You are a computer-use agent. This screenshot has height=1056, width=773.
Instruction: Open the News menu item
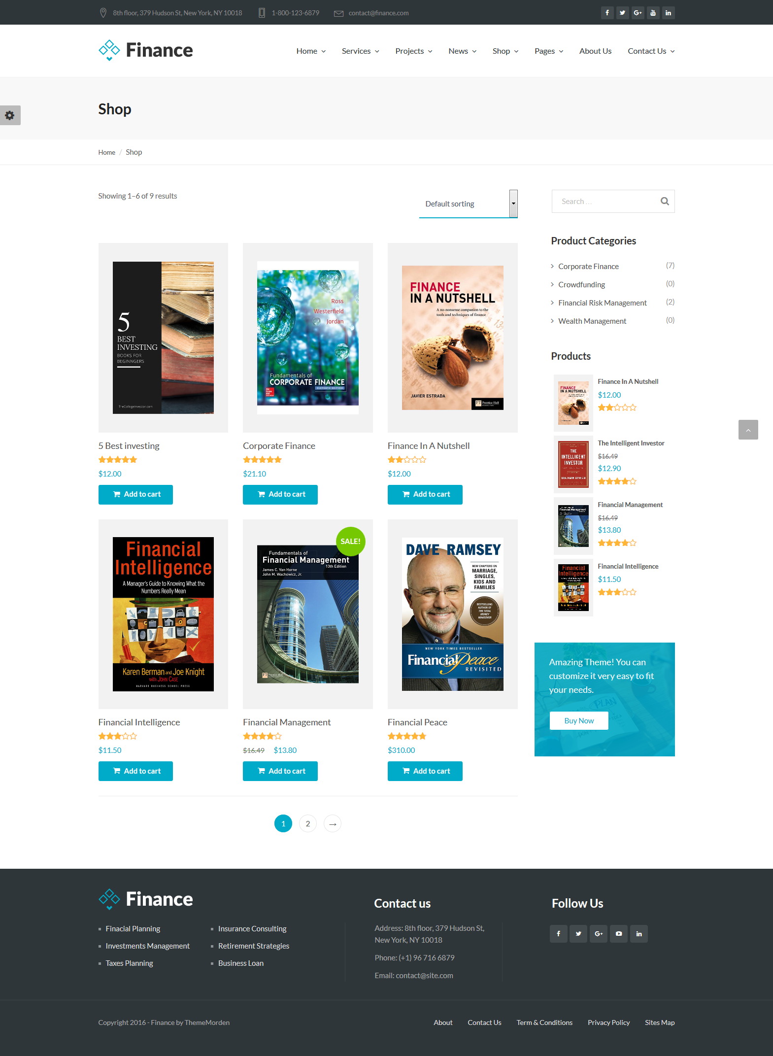pyautogui.click(x=462, y=51)
